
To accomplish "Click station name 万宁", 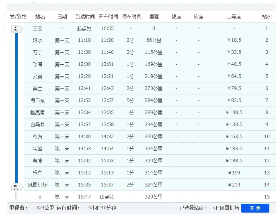I will [x=37, y=52].
